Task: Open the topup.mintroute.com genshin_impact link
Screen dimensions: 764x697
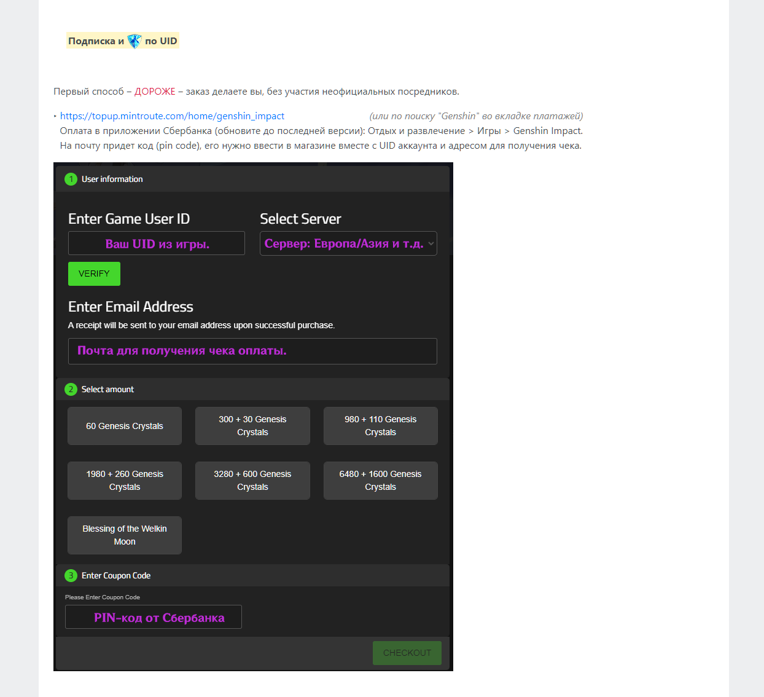Action: pos(172,116)
